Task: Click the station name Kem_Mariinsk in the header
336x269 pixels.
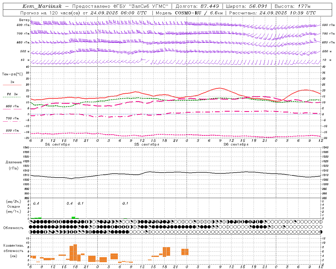Action: click(42, 6)
